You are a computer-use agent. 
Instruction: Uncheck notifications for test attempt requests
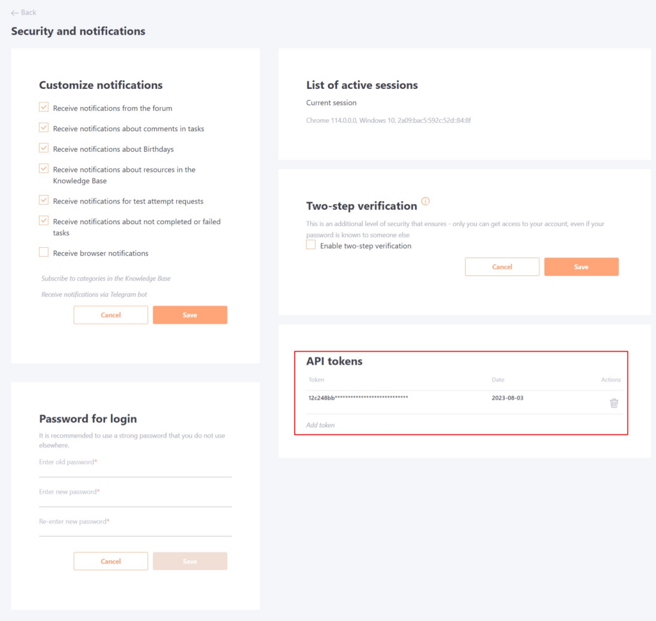44,200
